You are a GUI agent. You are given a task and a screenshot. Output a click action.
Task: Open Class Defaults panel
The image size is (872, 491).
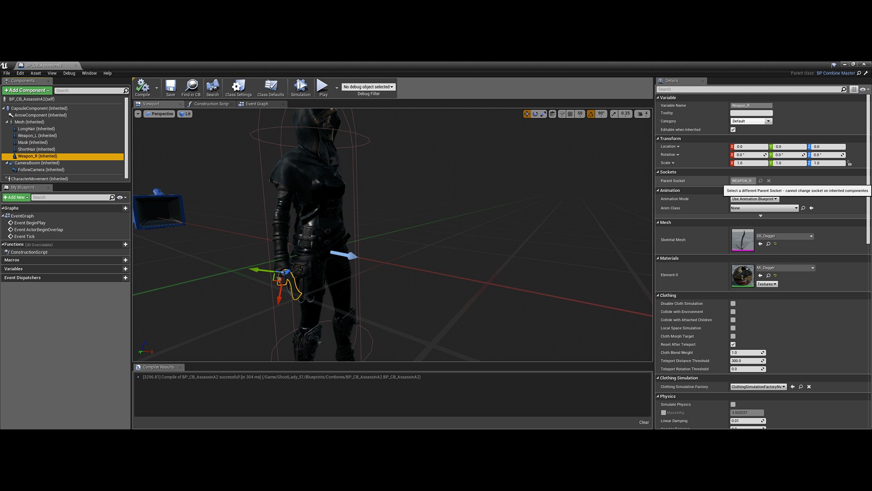tap(271, 87)
